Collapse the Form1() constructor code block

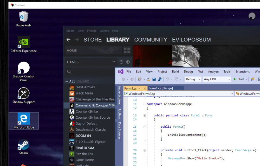point(145,127)
